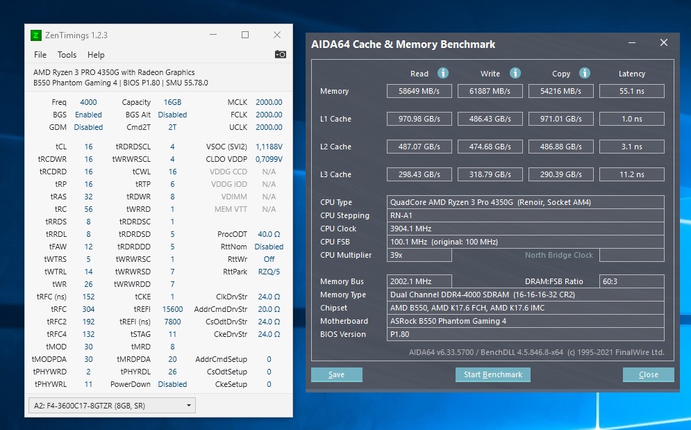Click the AddrCmdDrvStr value 20.0 Ω
This screenshot has height=430, width=691.
[x=269, y=309]
